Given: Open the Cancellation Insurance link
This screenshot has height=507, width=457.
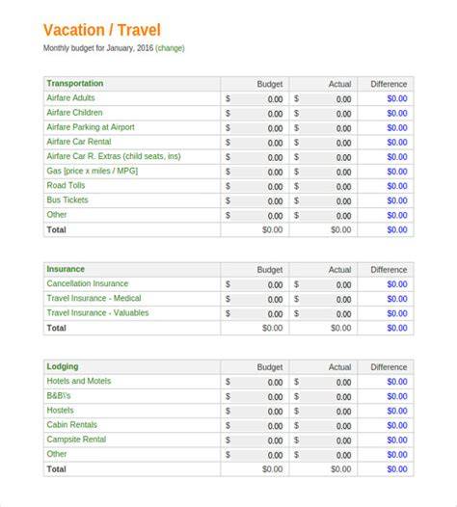Looking at the screenshot, I should tap(88, 283).
